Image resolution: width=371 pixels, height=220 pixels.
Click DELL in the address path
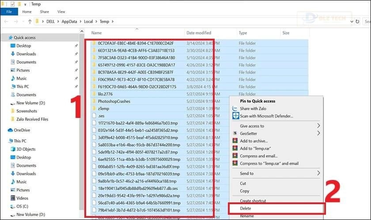50,22
